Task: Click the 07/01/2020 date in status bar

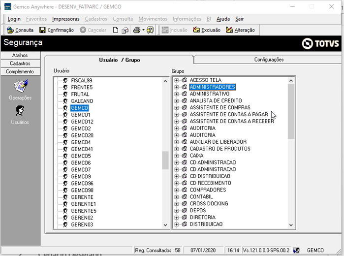Action: coord(203,250)
